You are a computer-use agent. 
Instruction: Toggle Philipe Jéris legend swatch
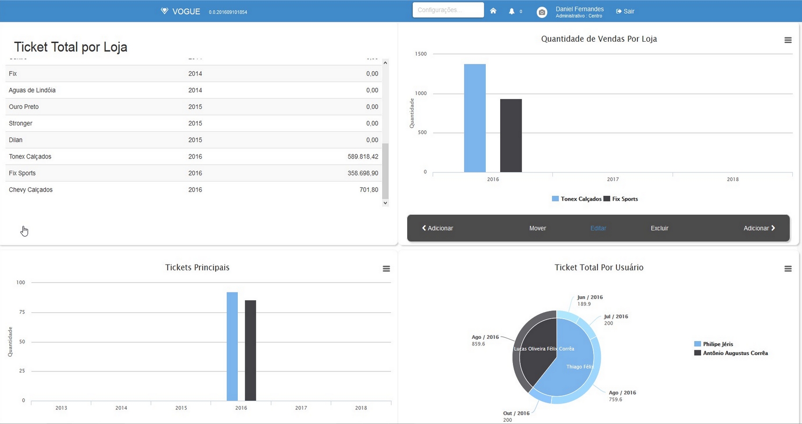[x=698, y=344]
